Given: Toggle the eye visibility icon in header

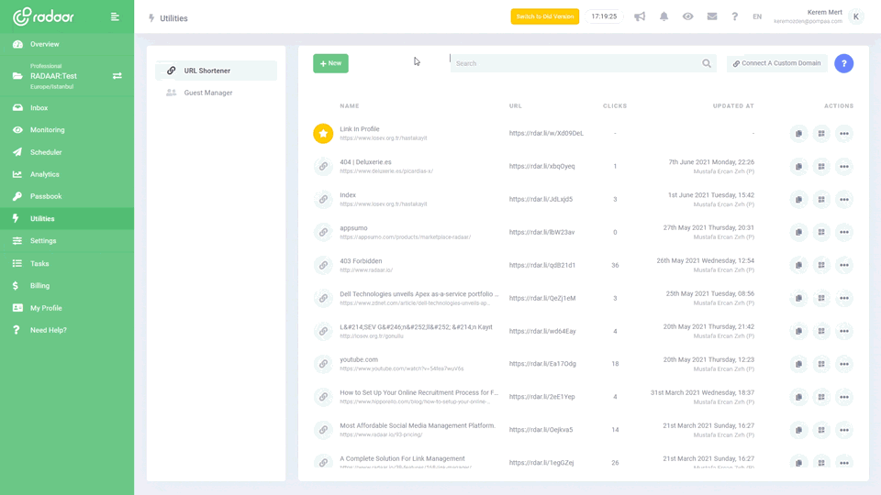Looking at the screenshot, I should (x=687, y=16).
